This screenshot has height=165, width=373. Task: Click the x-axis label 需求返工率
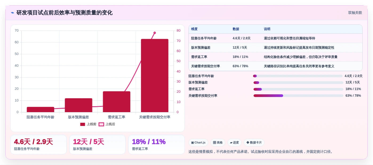click(x=117, y=117)
